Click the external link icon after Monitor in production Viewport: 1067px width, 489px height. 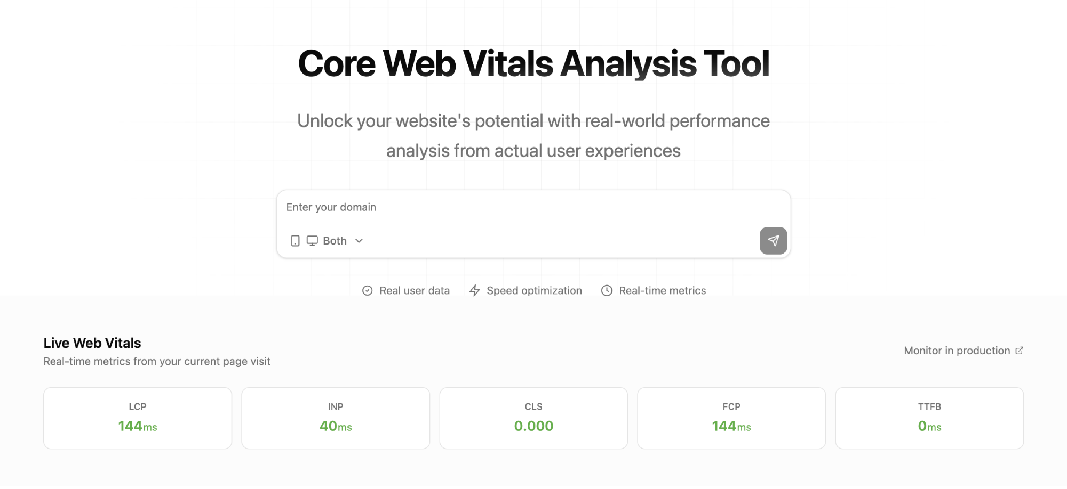click(1019, 351)
